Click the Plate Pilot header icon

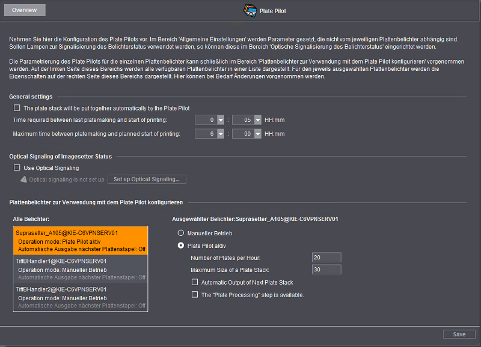click(x=250, y=10)
